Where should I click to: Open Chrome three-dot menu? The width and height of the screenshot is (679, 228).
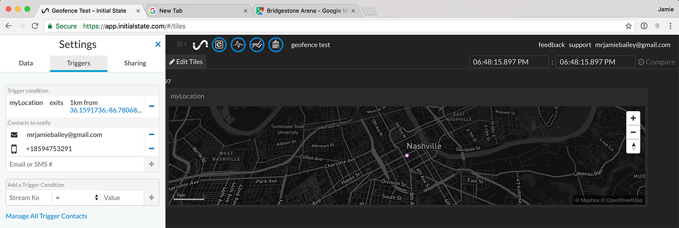[670, 26]
